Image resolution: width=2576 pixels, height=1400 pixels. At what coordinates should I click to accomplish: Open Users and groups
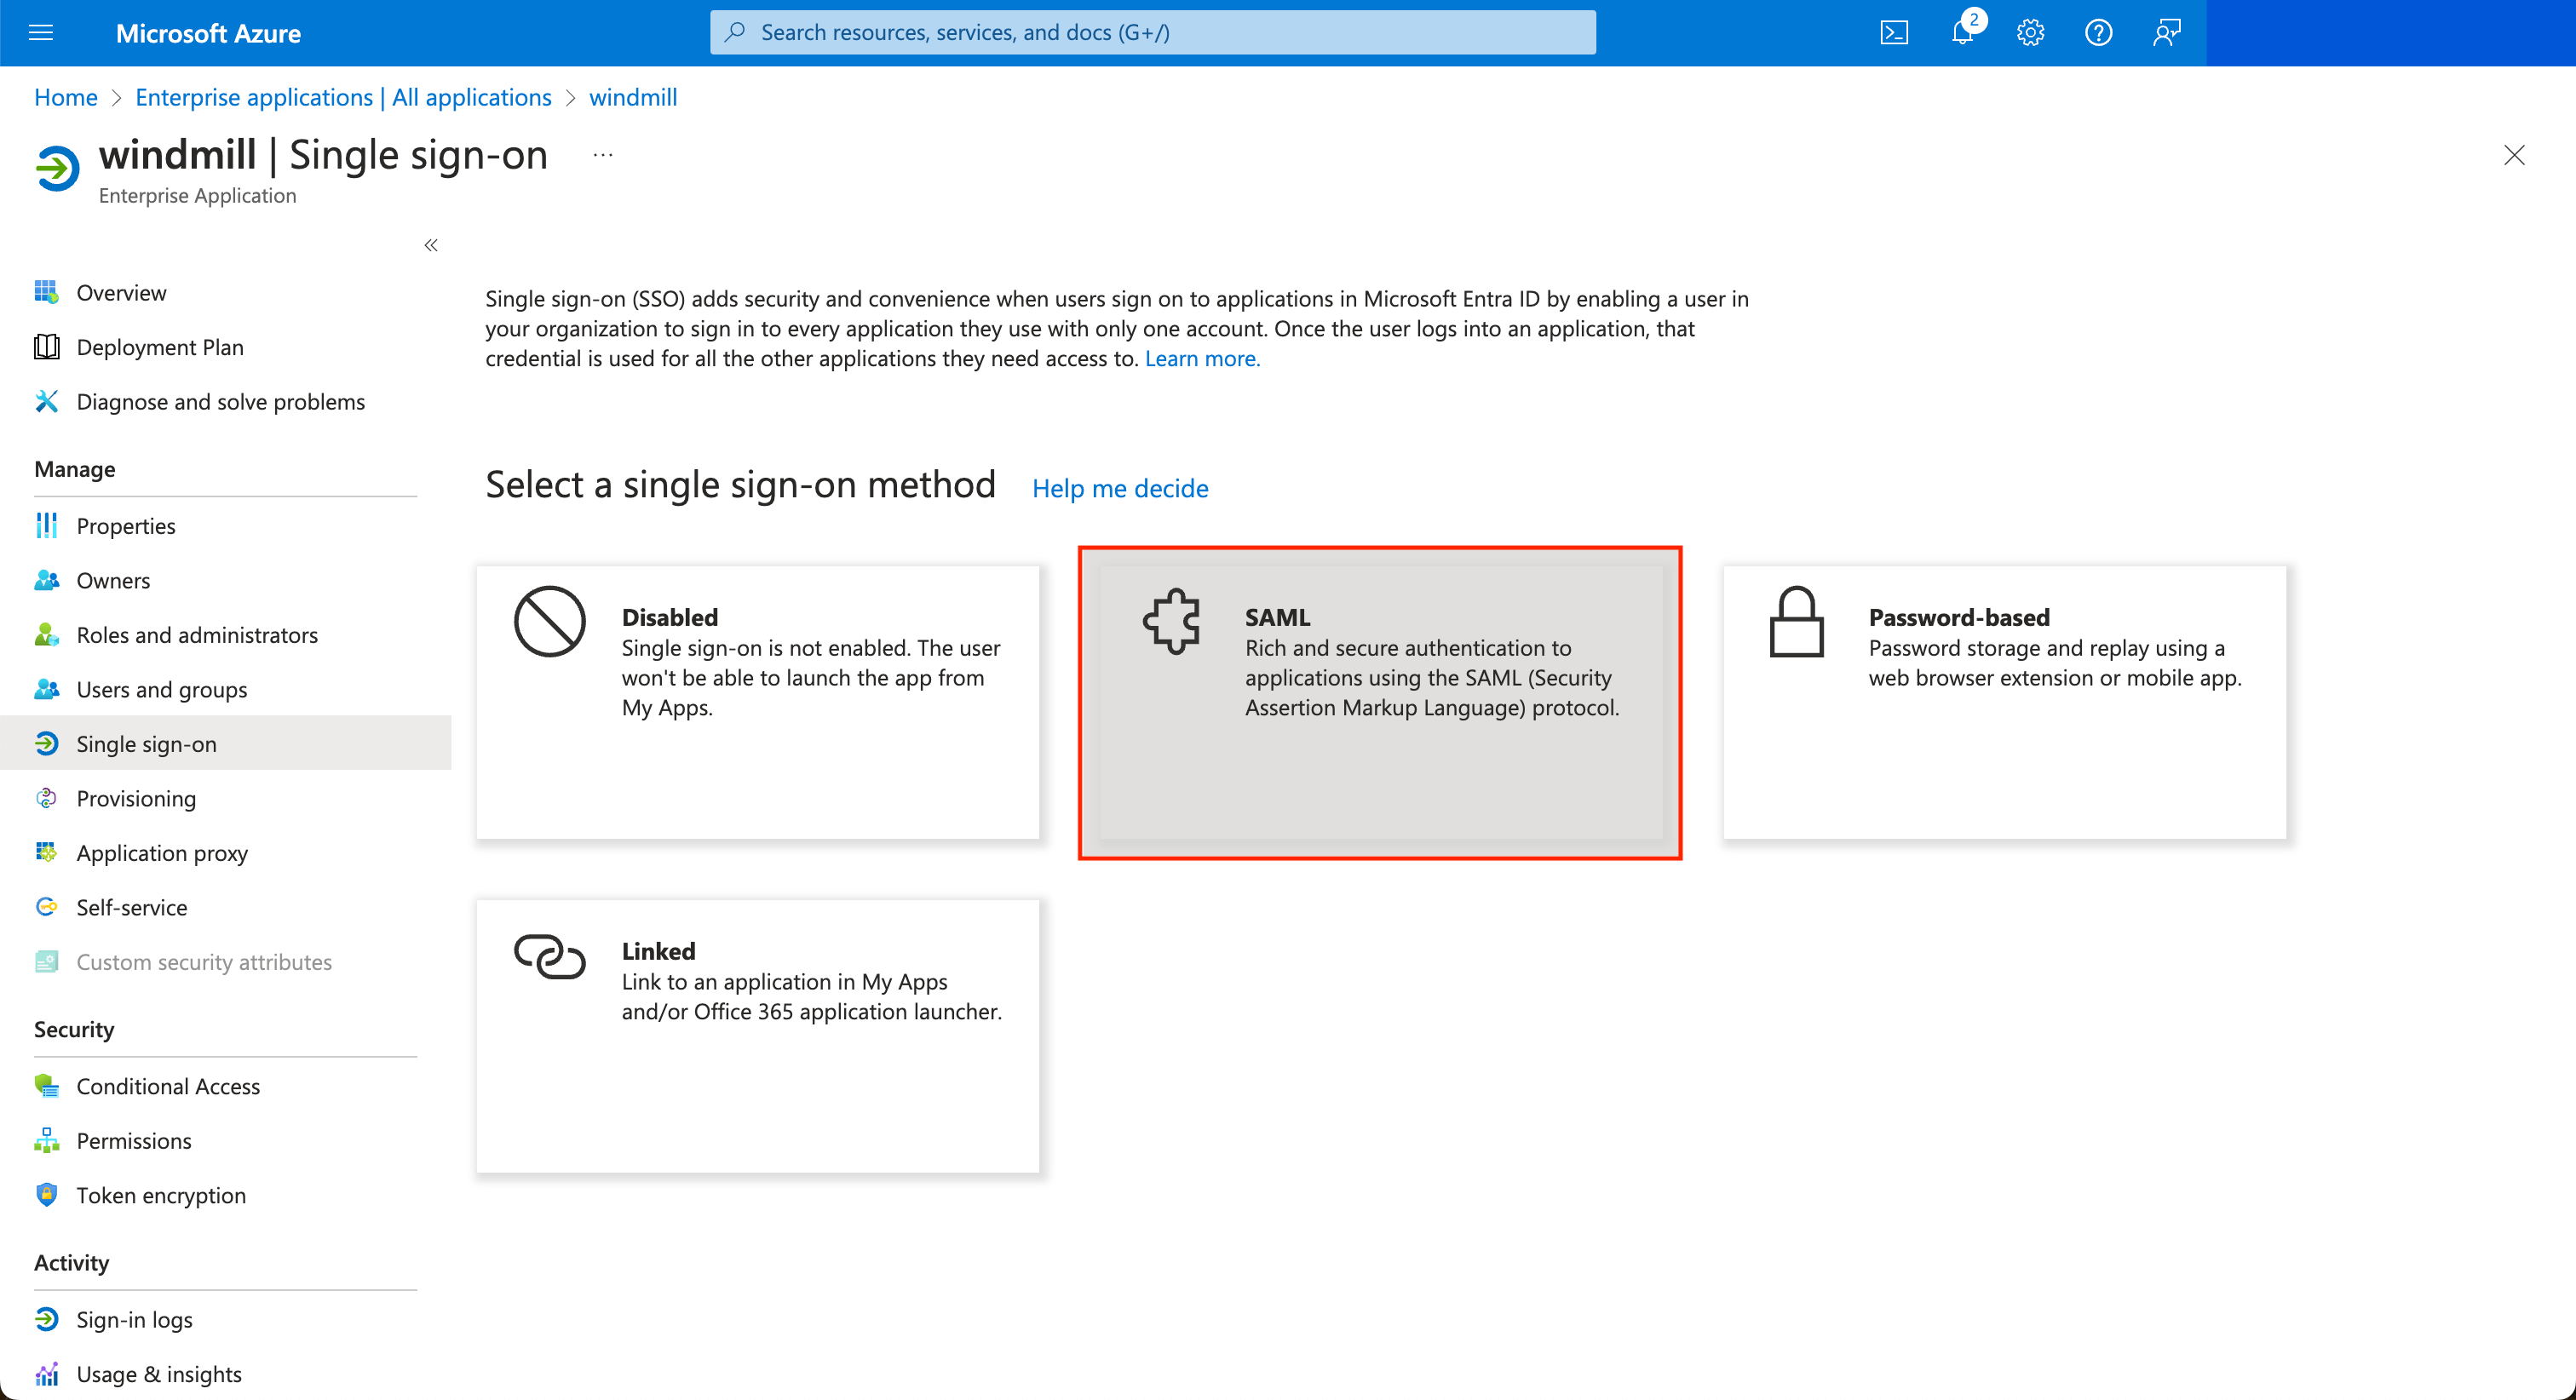pos(161,689)
